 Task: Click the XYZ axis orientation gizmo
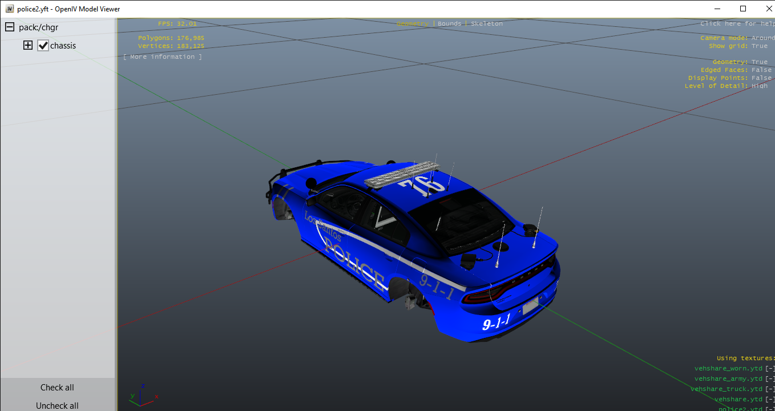pos(143,394)
